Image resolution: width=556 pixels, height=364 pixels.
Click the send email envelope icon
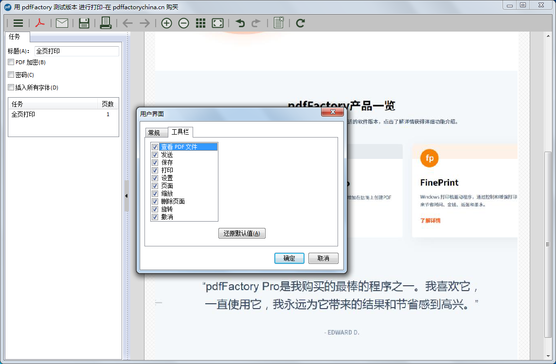coord(62,23)
